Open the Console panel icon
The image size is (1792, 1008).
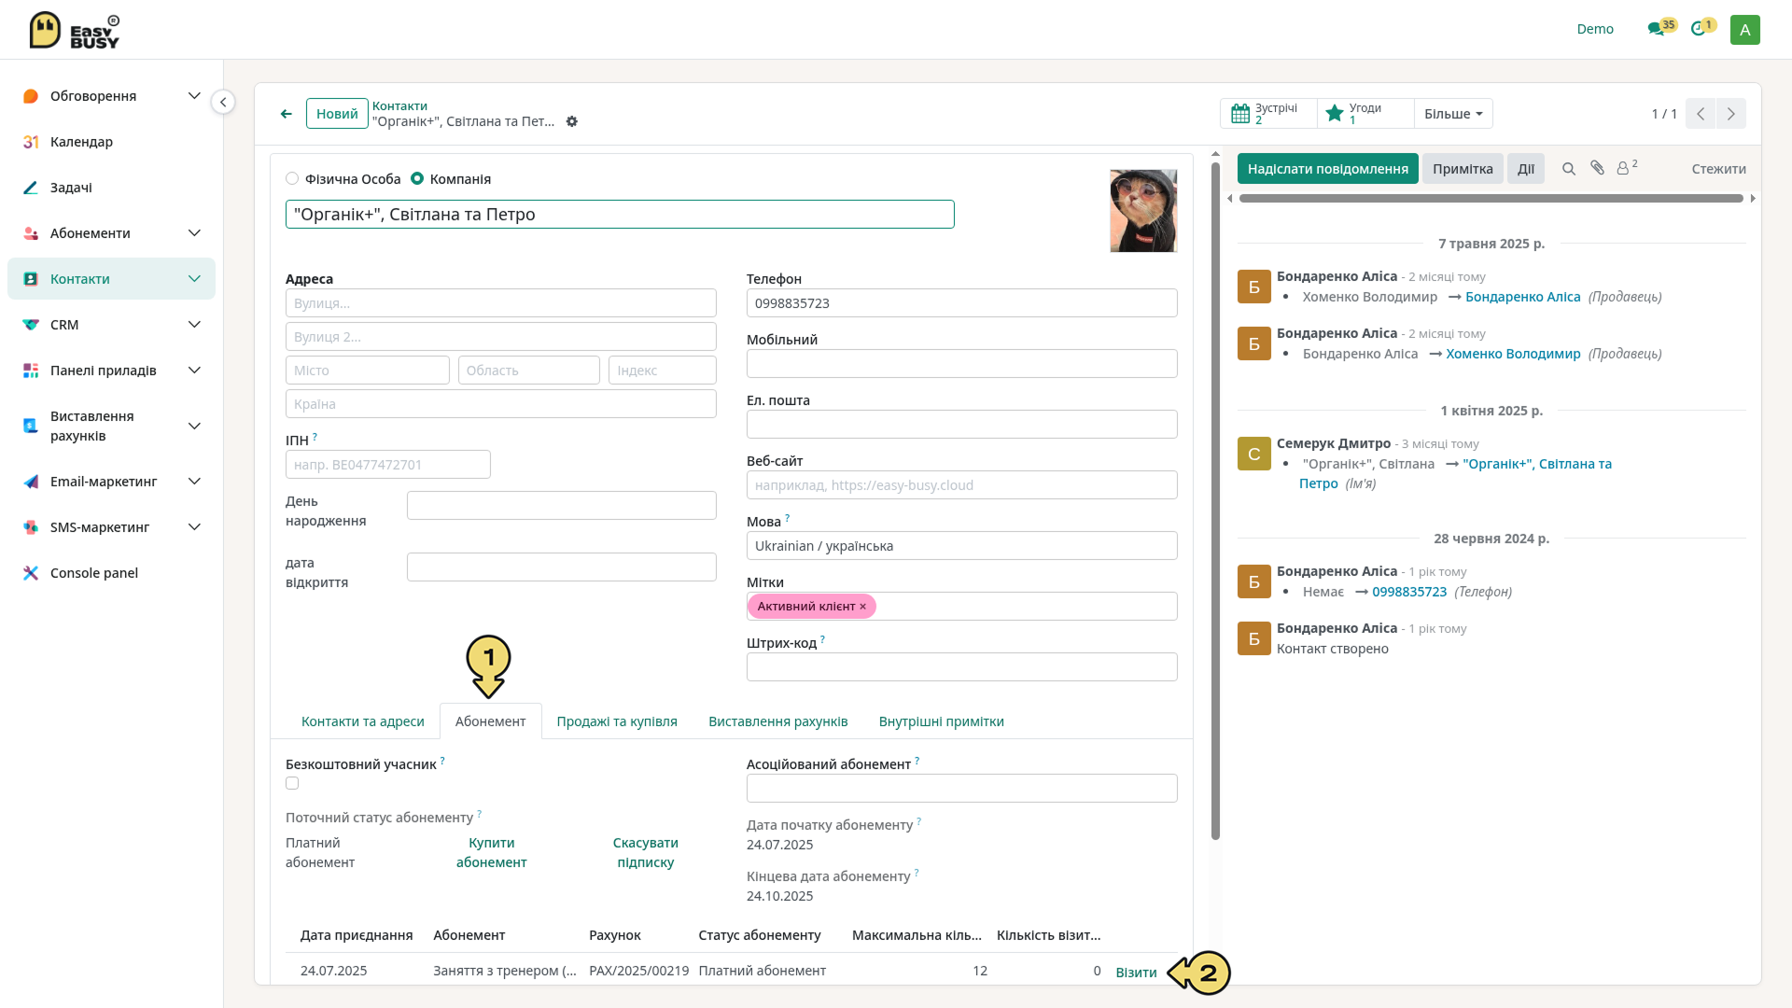pyautogui.click(x=31, y=573)
